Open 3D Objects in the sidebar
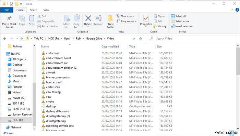 click(x=17, y=59)
